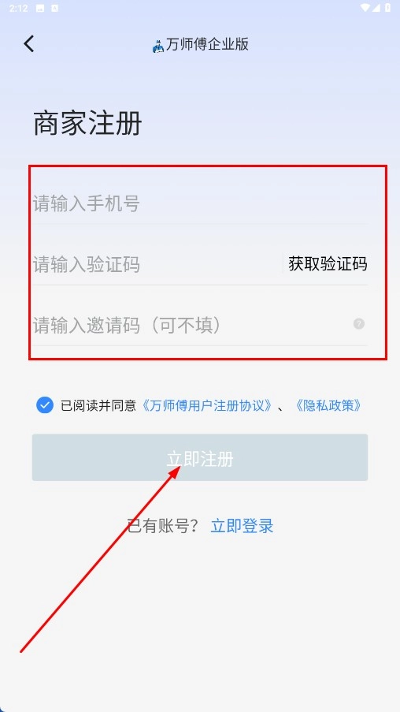This screenshot has width=400, height=712.
Task: Go back using the top-left arrow
Action: click(29, 44)
